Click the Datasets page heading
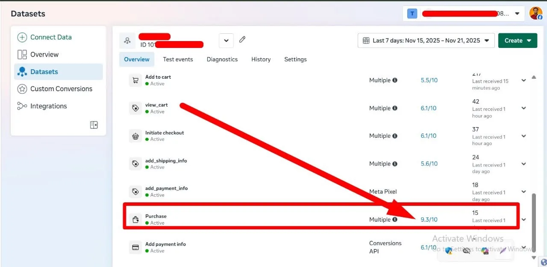547x267 pixels. coord(28,14)
